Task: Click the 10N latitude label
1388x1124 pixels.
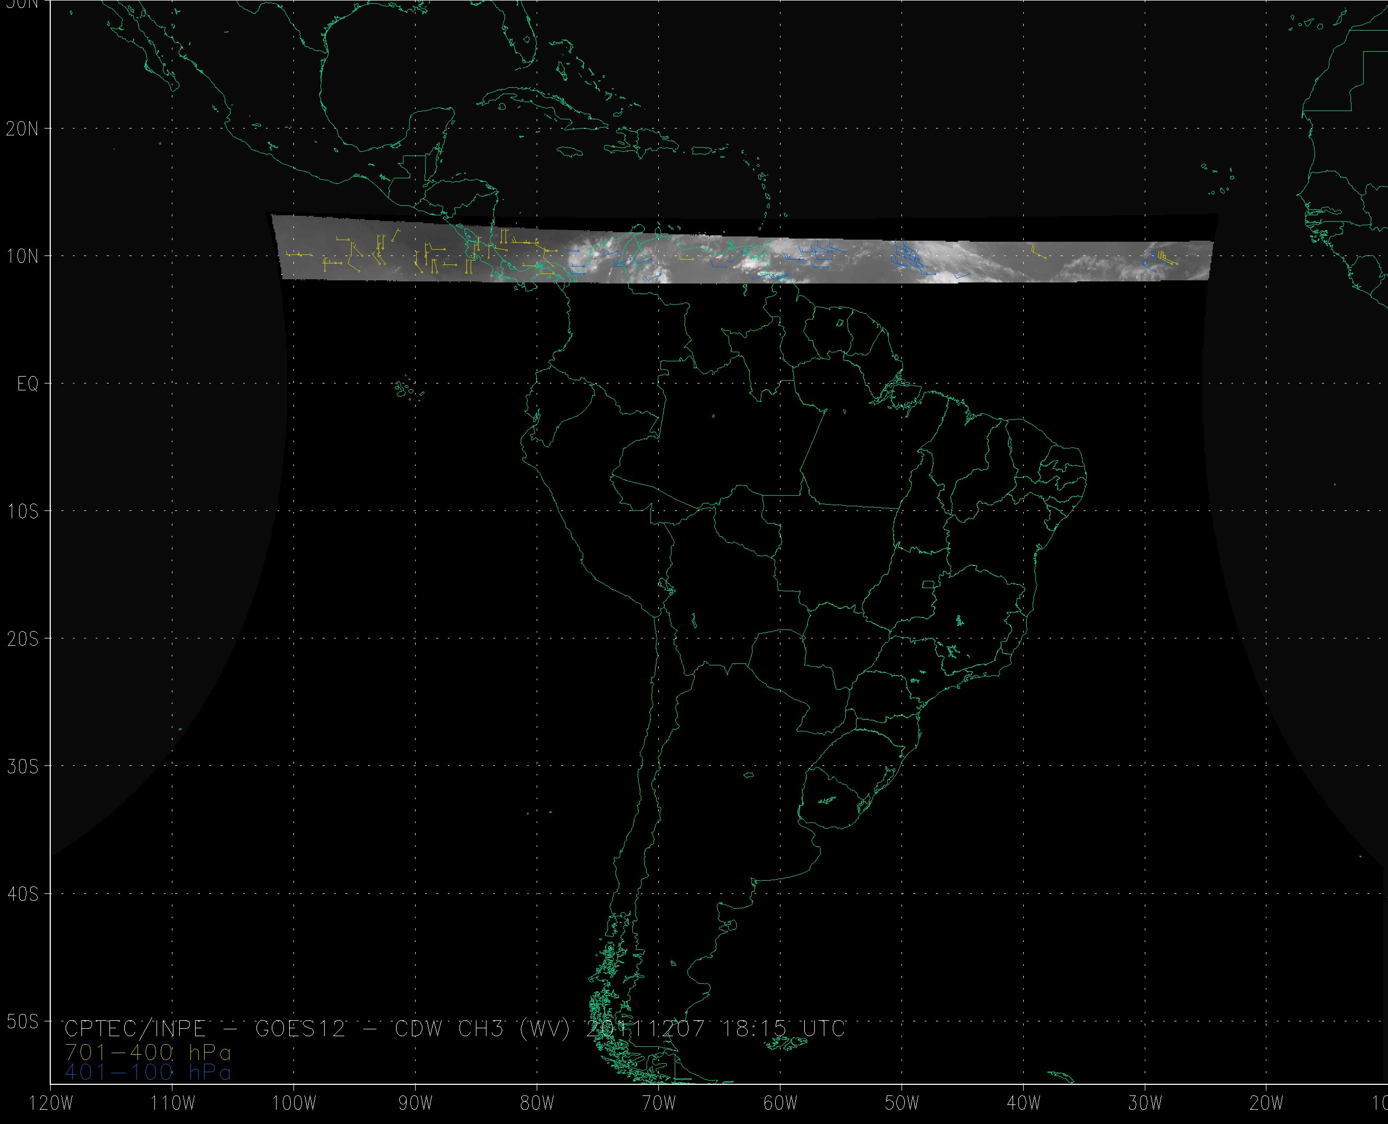Action: point(22,257)
